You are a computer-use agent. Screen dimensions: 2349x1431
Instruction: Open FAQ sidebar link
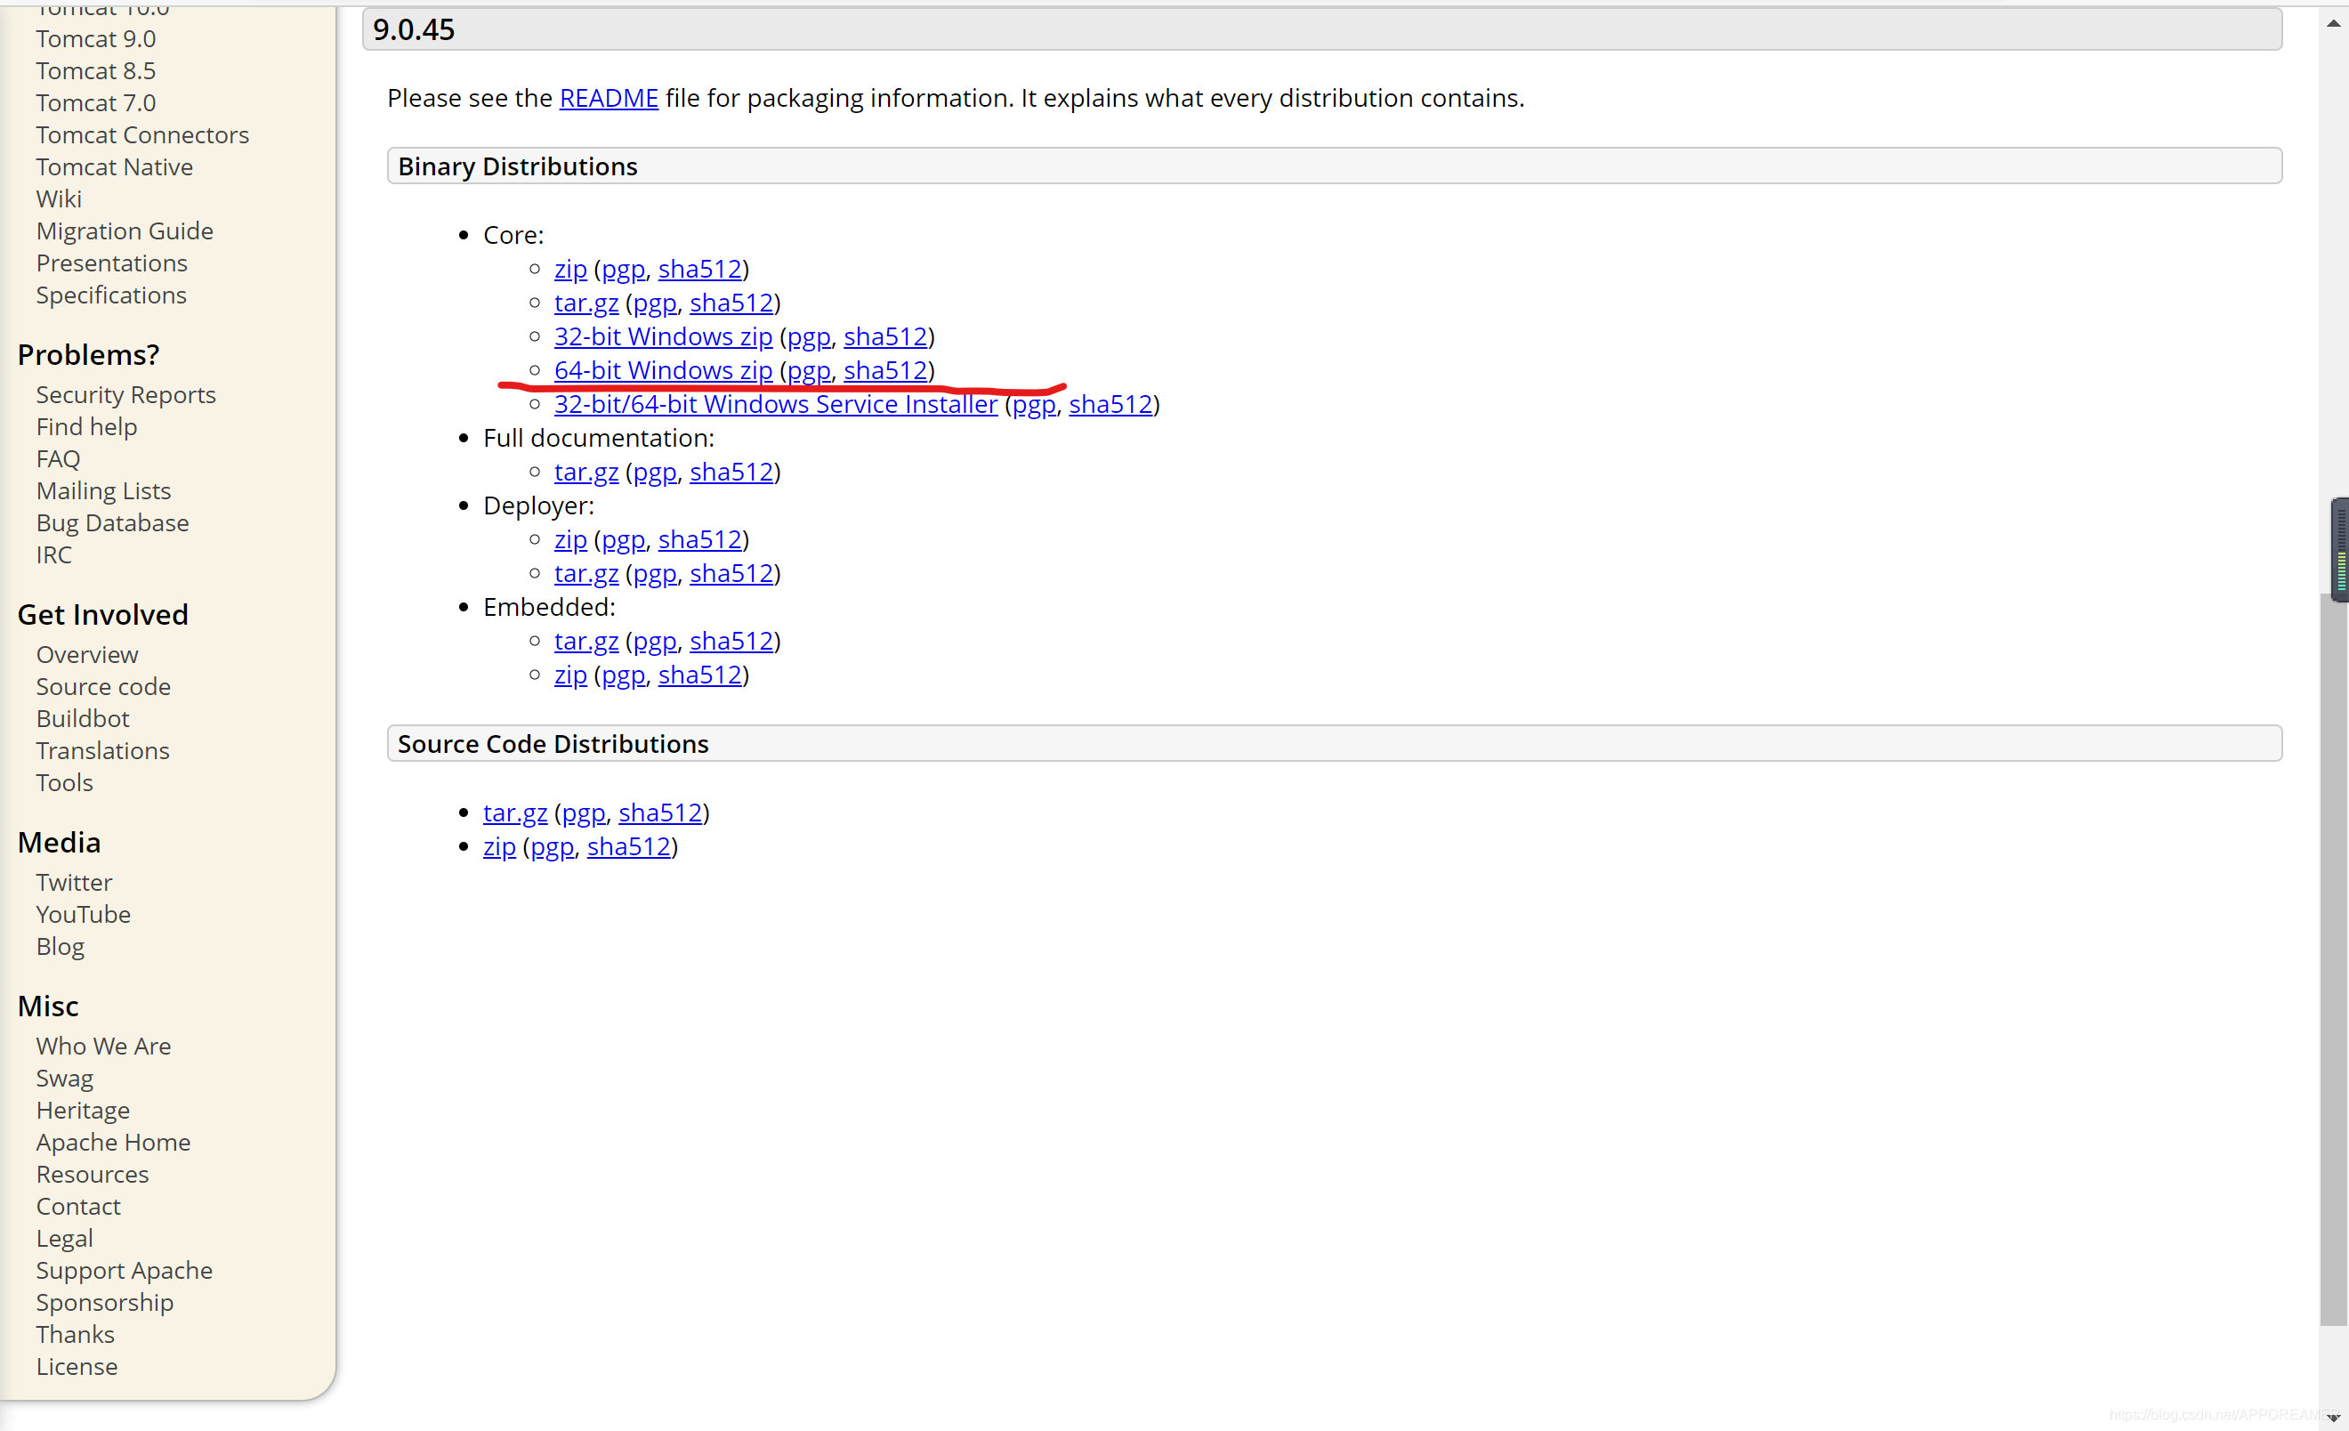pyautogui.click(x=57, y=458)
